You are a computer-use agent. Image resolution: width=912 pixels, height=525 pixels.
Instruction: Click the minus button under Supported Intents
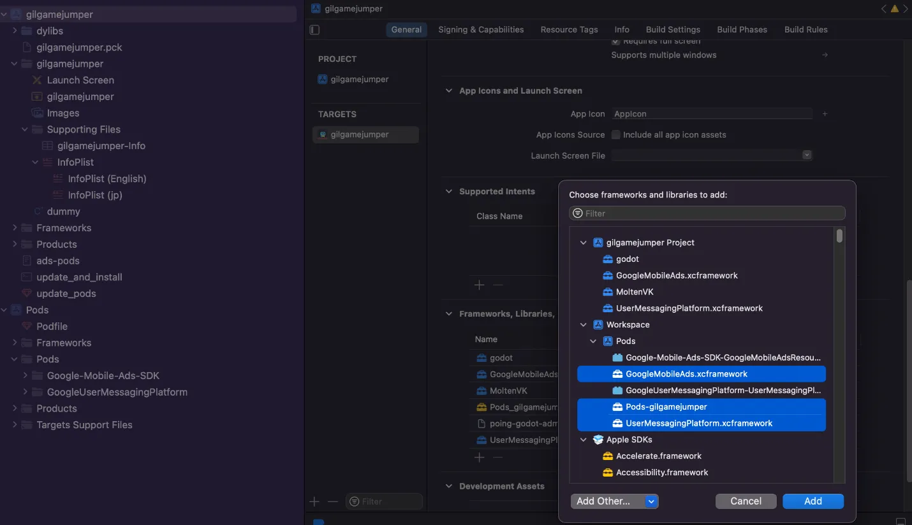[x=498, y=285]
